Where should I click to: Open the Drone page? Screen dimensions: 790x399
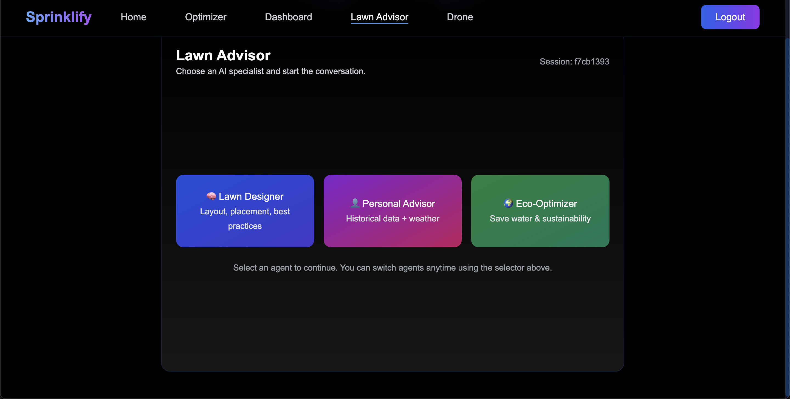click(460, 17)
